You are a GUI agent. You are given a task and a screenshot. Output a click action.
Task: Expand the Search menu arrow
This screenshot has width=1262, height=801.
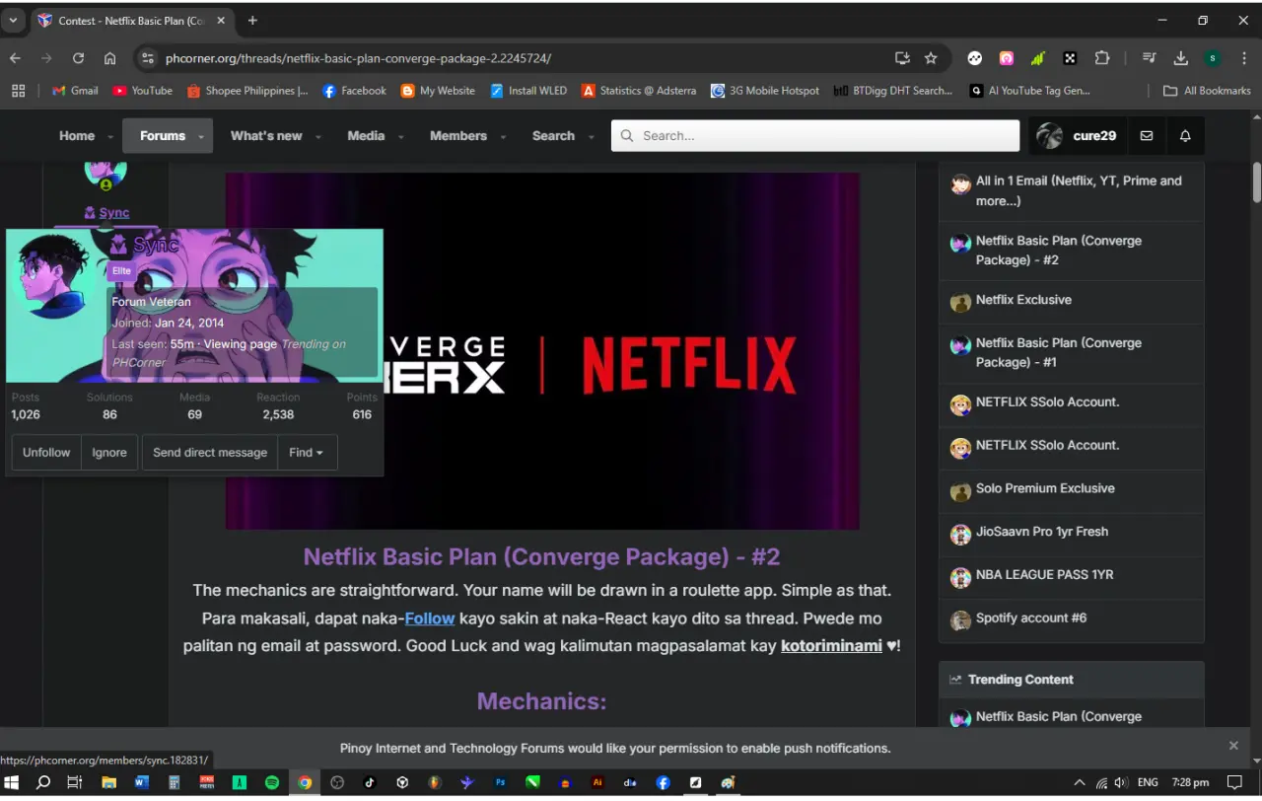click(x=591, y=137)
